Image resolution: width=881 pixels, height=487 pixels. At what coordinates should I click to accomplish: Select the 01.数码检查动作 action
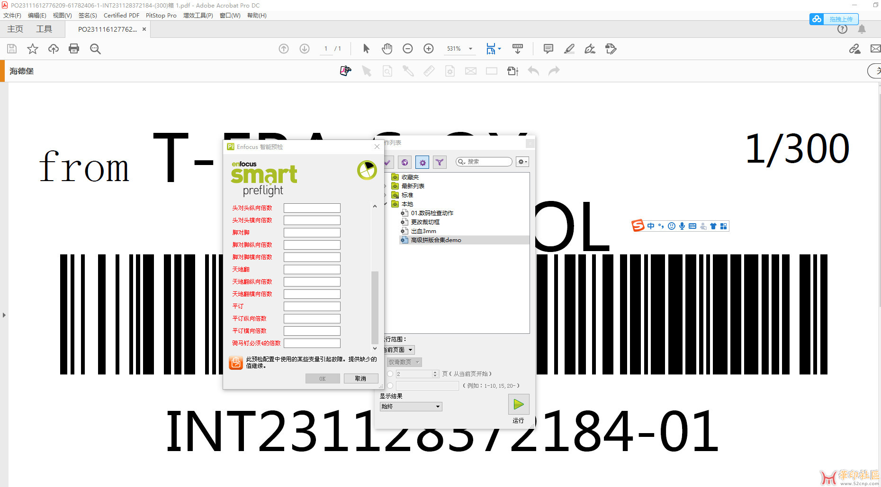tap(432, 213)
